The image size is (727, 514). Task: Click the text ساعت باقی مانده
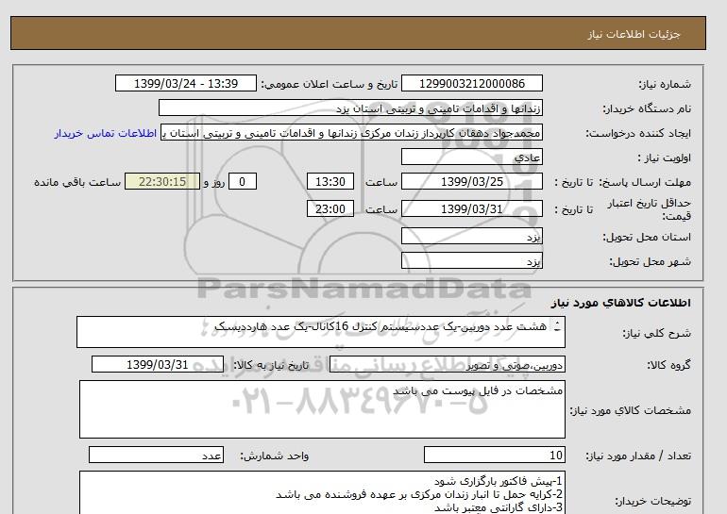pos(77,182)
